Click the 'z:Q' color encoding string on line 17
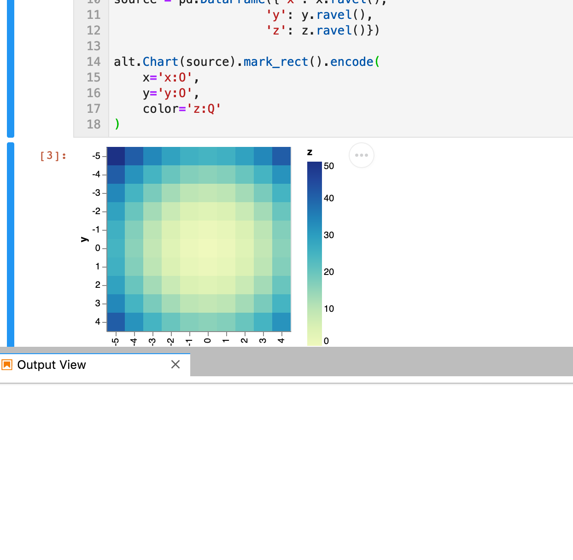 [x=204, y=109]
